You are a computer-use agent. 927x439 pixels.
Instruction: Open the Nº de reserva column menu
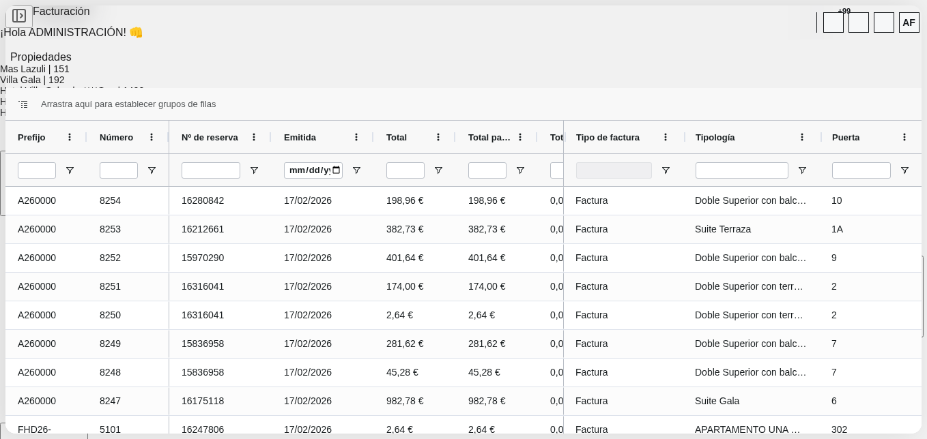(254, 137)
